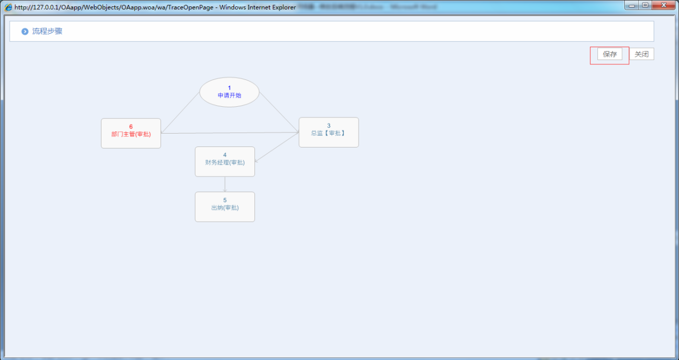Click the horizontal line from 部门主管 to 总监
The height and width of the screenshot is (360, 679).
(x=230, y=133)
